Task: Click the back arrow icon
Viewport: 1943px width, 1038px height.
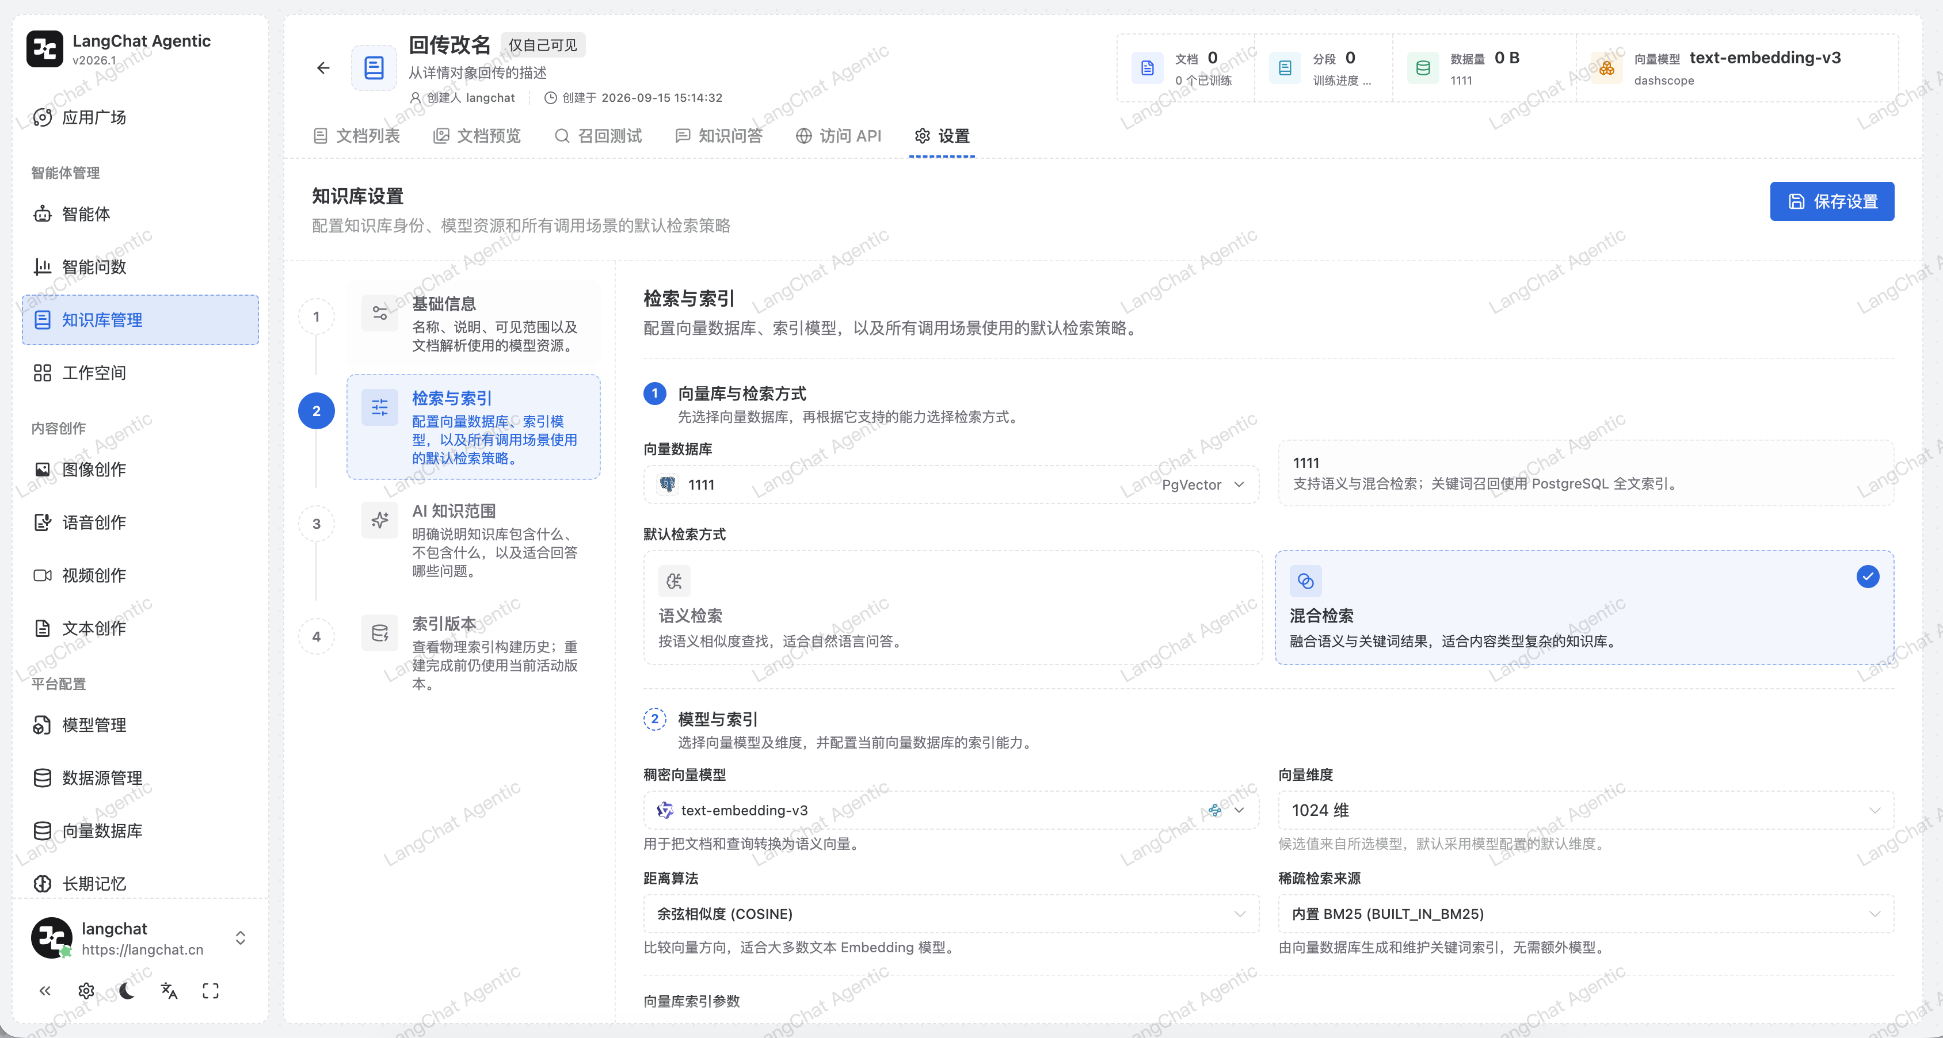Action: tap(323, 68)
